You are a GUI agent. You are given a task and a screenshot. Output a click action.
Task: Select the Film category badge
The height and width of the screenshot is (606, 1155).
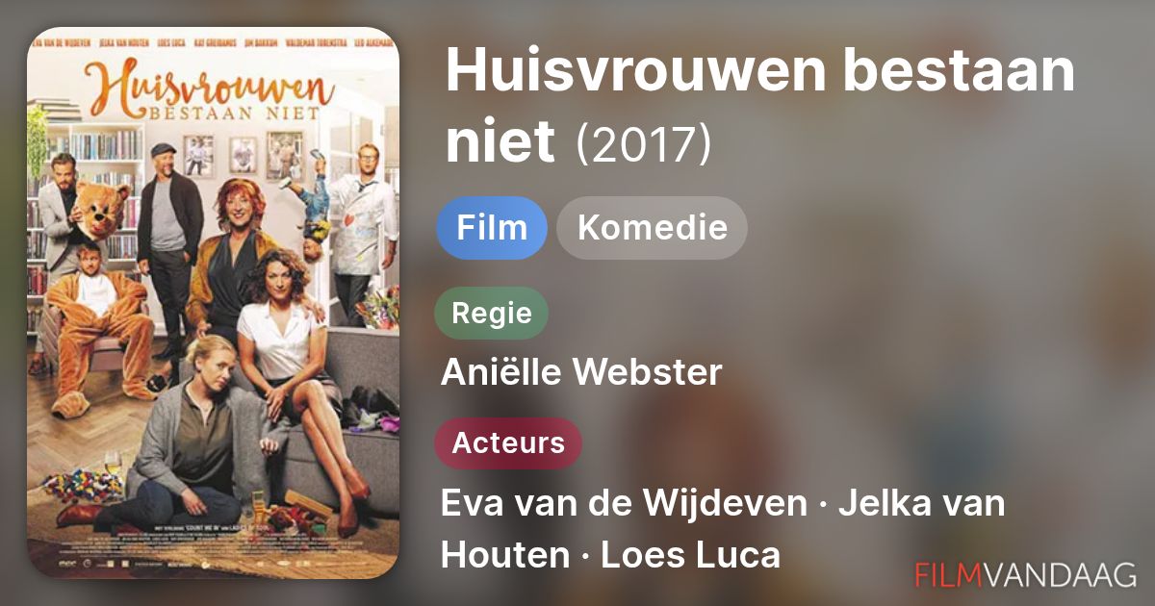(x=492, y=228)
